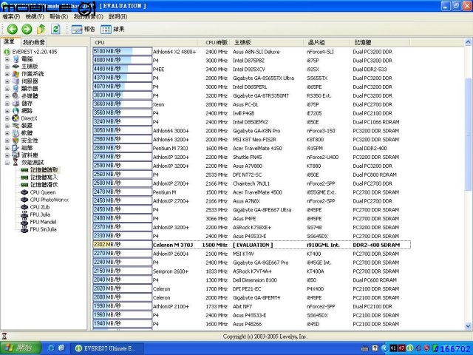Switch to the 選單 menu tab

coord(10,41)
